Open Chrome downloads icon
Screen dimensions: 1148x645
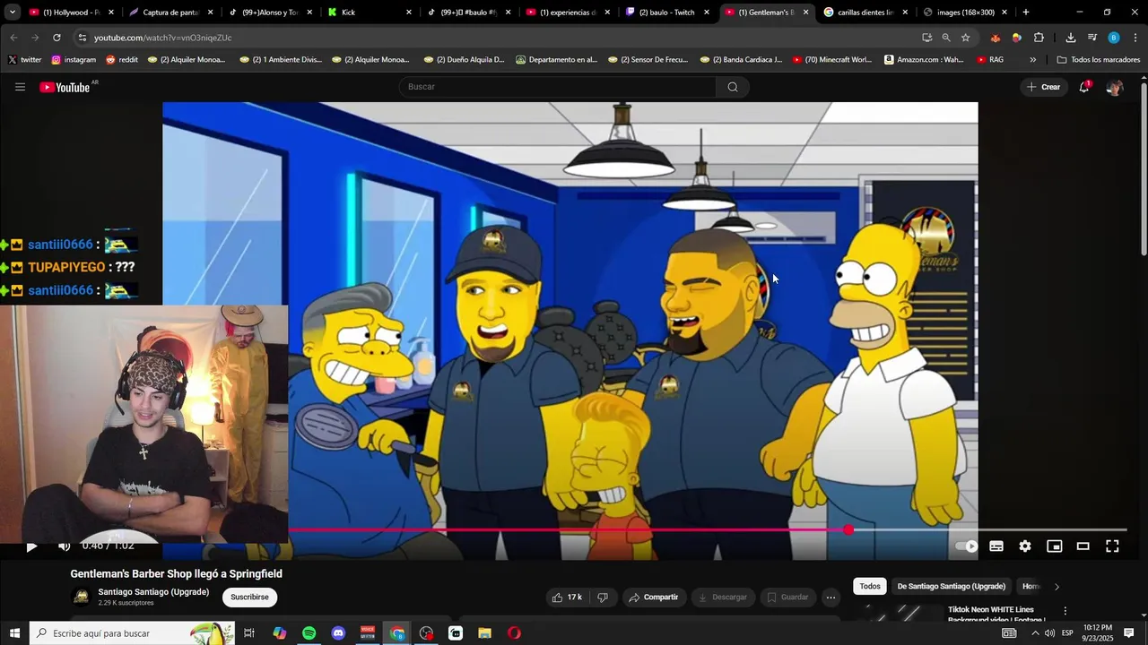[1071, 38]
